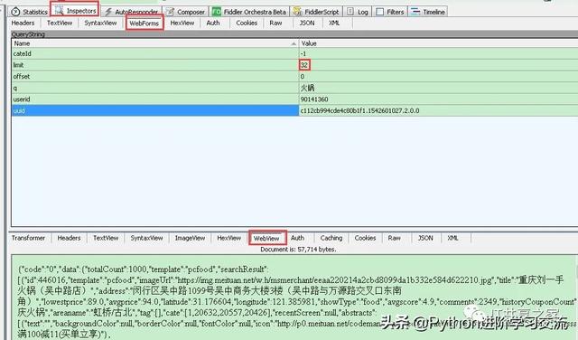The width and height of the screenshot is (578, 340).
Task: Open the response Raw tab
Action: point(394,238)
